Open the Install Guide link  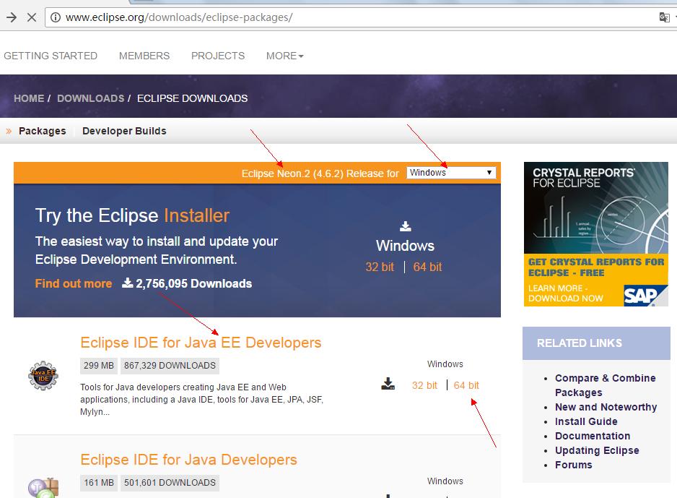pyautogui.click(x=586, y=421)
